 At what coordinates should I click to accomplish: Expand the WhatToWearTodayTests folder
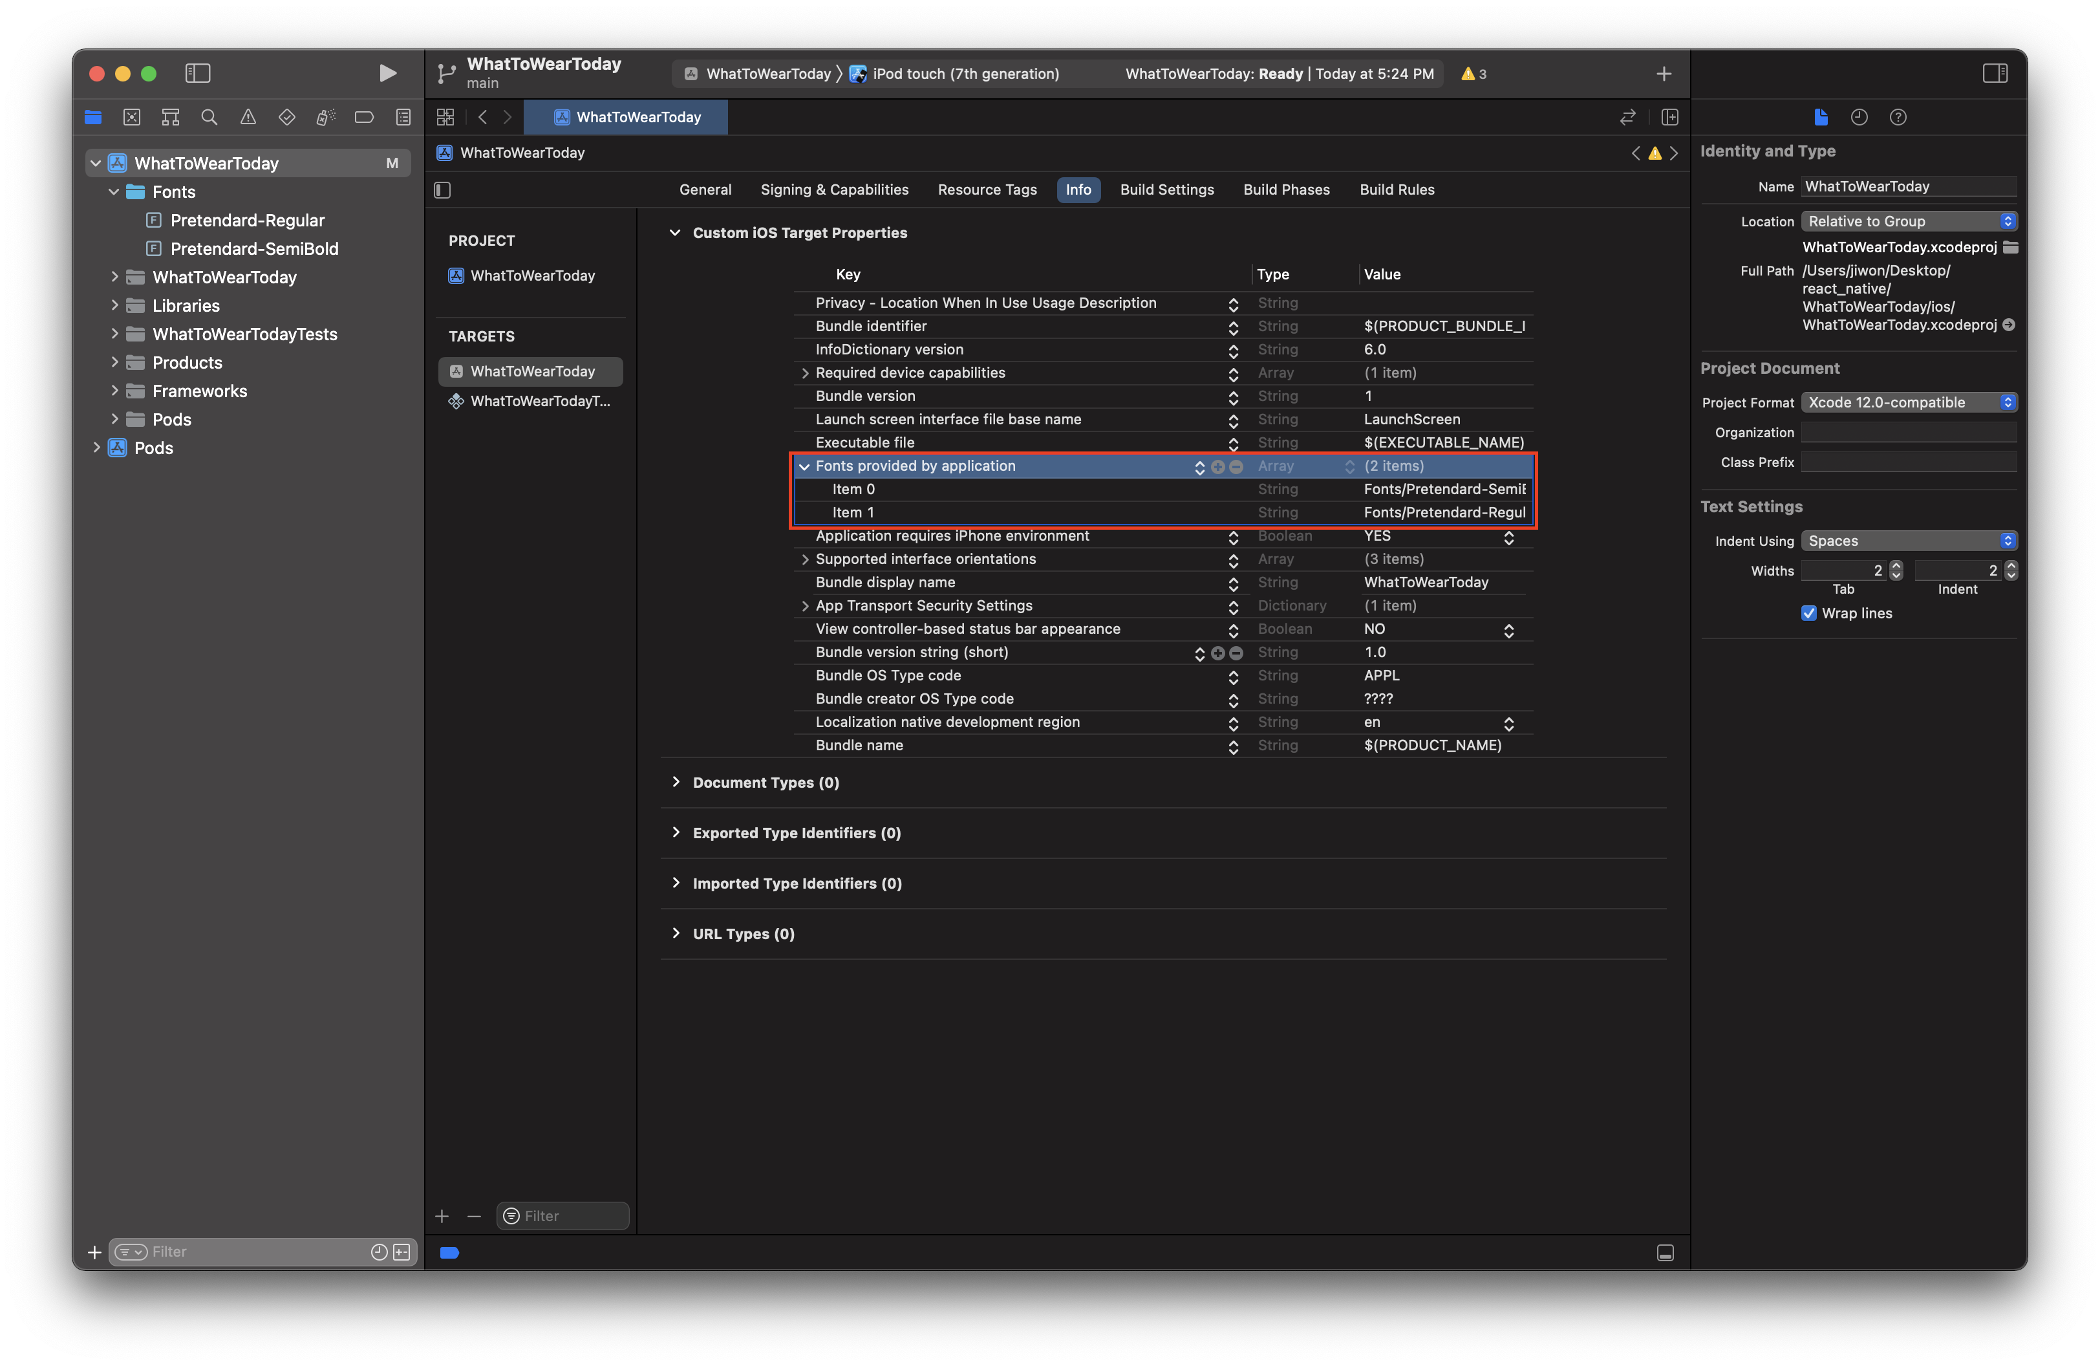114,334
